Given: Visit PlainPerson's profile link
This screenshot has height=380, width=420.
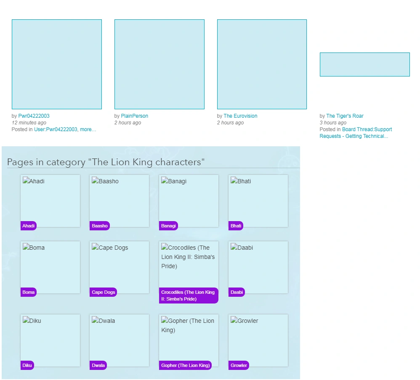Looking at the screenshot, I should pos(134,116).
